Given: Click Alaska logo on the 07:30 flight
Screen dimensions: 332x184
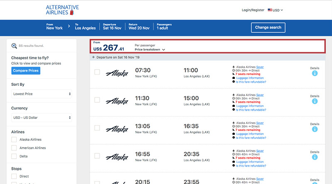Looking at the screenshot, I should tap(117, 73).
